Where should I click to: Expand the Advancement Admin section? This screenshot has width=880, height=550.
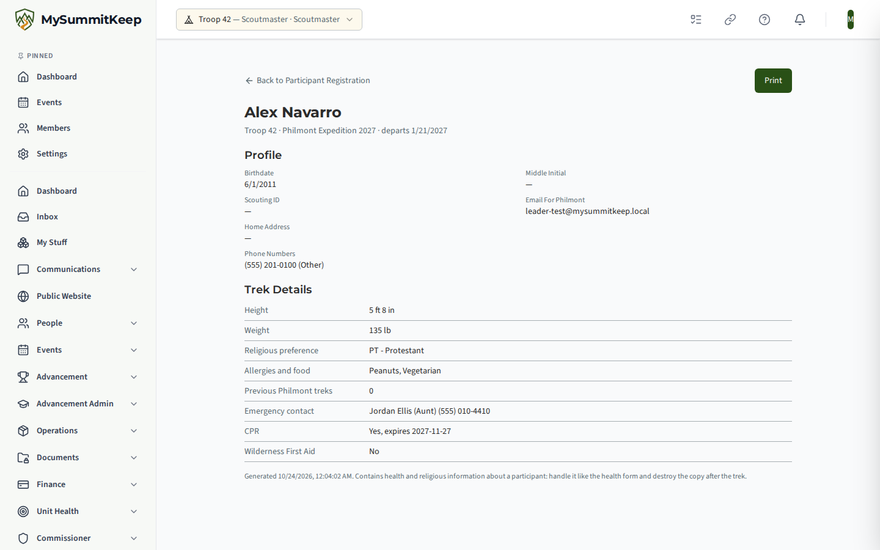(x=78, y=403)
